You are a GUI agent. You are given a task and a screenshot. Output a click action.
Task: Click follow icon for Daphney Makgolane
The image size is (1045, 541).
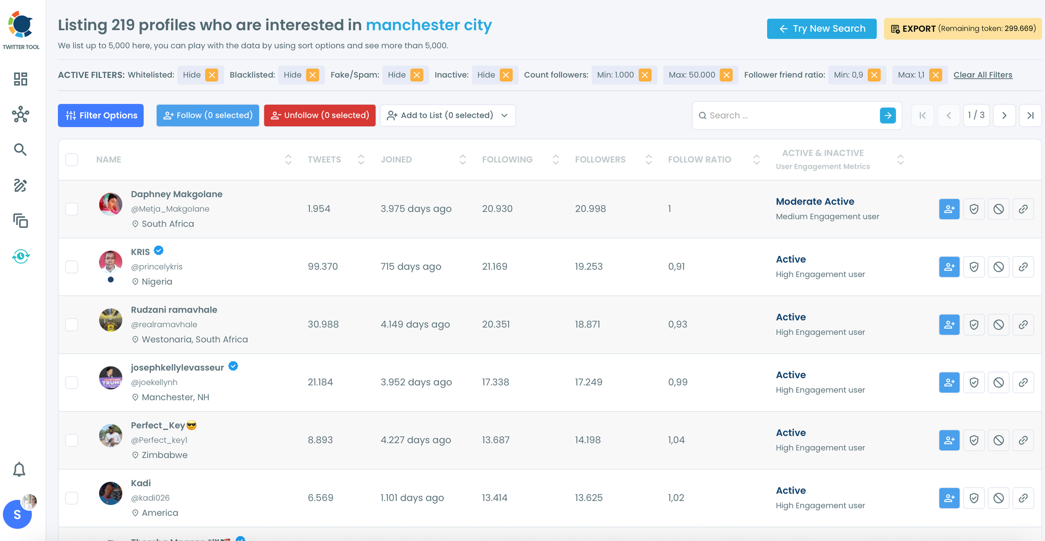pos(949,209)
